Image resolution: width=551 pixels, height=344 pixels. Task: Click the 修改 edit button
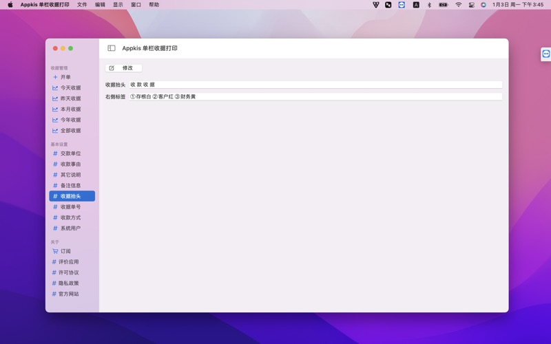coord(123,68)
